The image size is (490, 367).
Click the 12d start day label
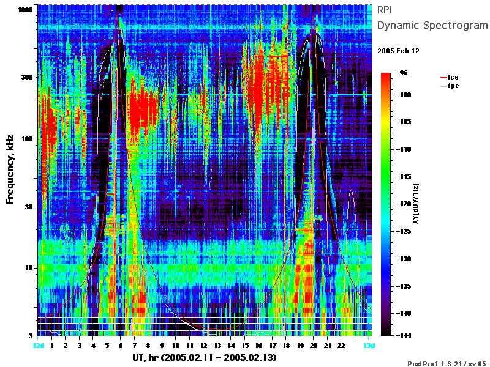[x=39, y=346]
